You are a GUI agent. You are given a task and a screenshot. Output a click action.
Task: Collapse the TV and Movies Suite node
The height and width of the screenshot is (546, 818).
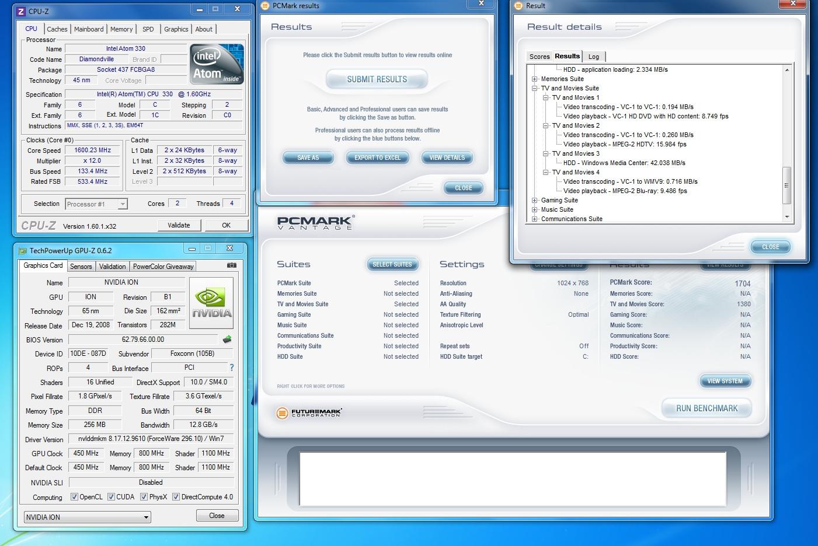point(534,88)
